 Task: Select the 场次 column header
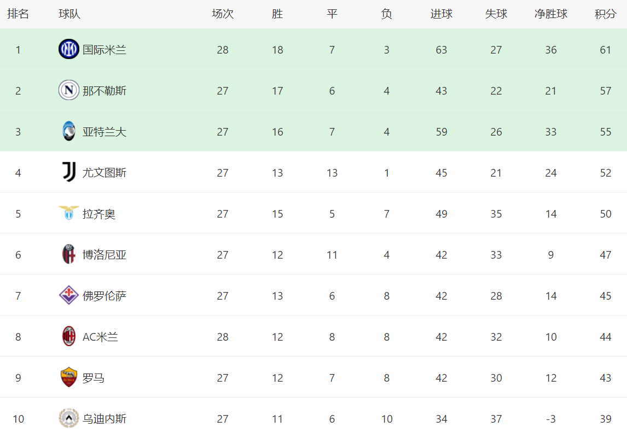coord(223,14)
